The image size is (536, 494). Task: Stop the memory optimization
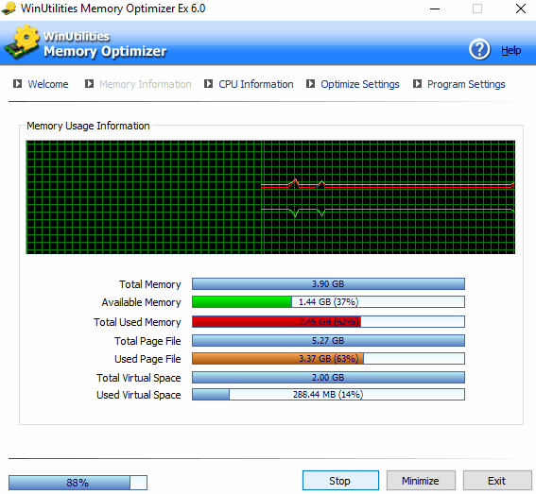pos(340,481)
